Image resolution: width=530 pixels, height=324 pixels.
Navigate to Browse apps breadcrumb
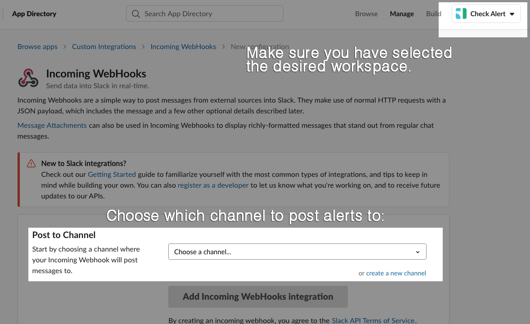tap(37, 47)
